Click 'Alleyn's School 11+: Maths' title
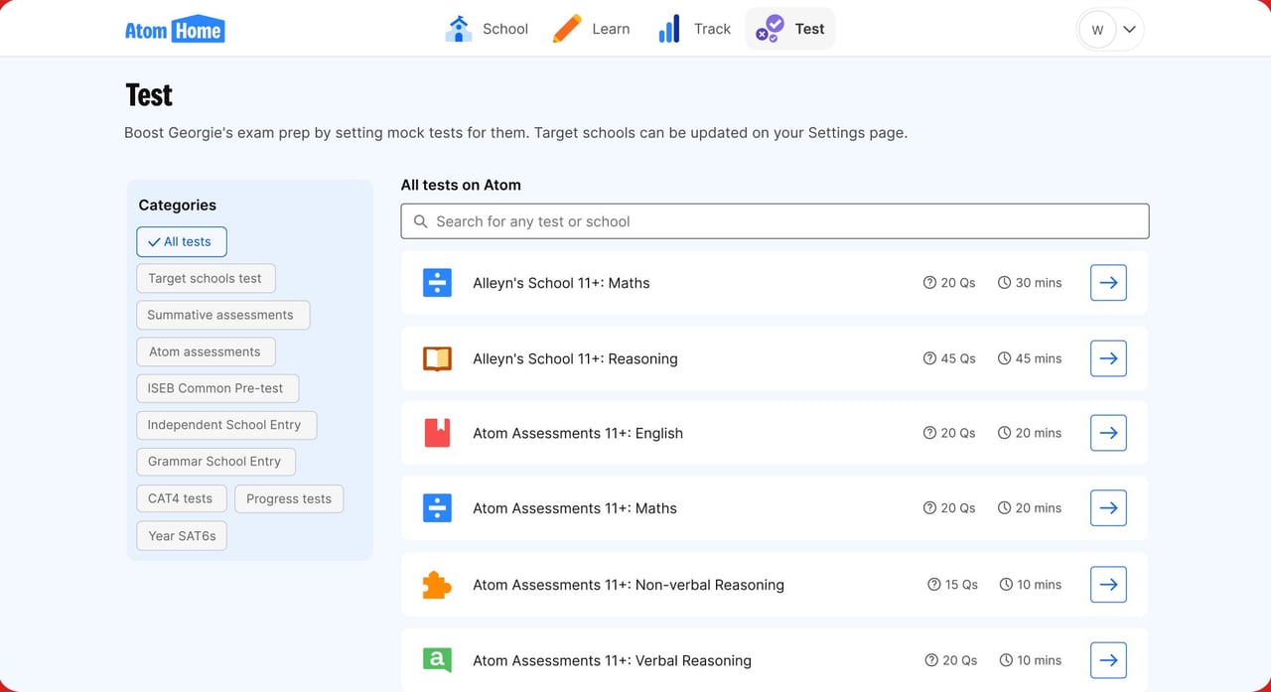 click(561, 283)
